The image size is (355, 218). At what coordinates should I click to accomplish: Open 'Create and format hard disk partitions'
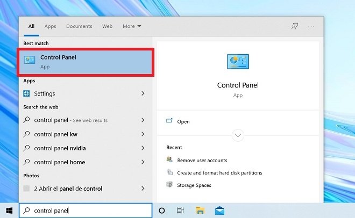pyautogui.click(x=219, y=172)
